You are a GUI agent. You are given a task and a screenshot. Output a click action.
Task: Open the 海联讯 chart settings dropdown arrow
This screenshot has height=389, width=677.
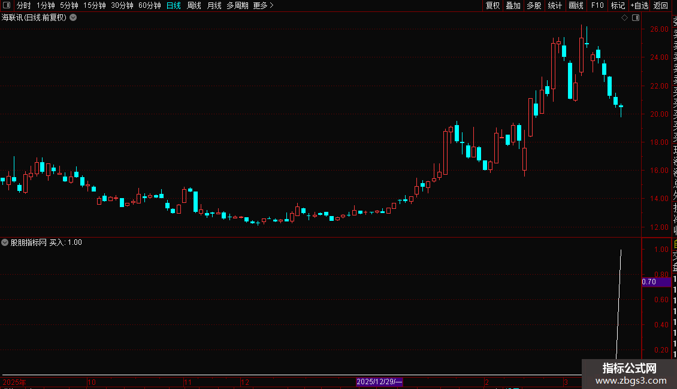coord(74,18)
